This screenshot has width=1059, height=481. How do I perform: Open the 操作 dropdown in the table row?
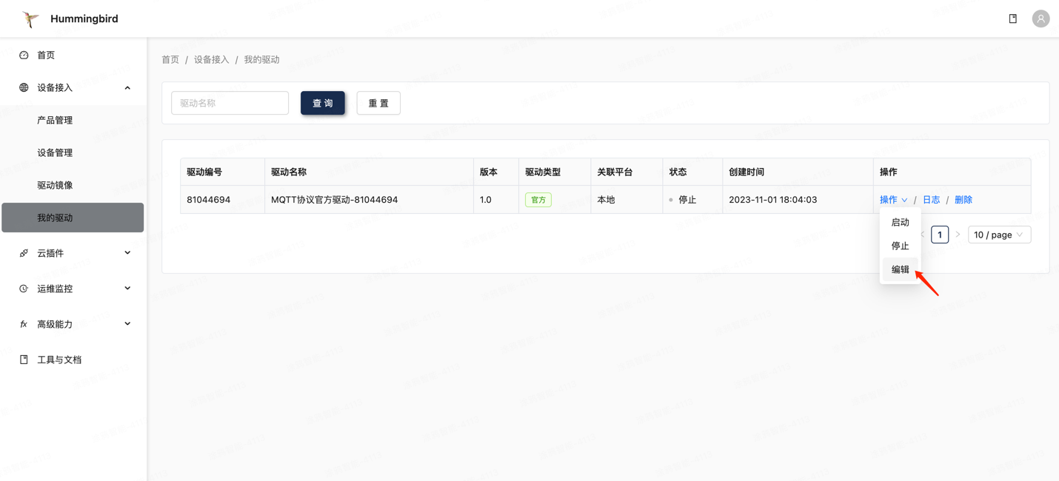click(893, 199)
